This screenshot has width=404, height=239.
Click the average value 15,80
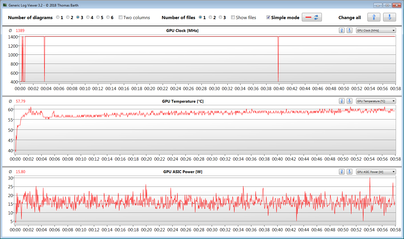pos(21,172)
